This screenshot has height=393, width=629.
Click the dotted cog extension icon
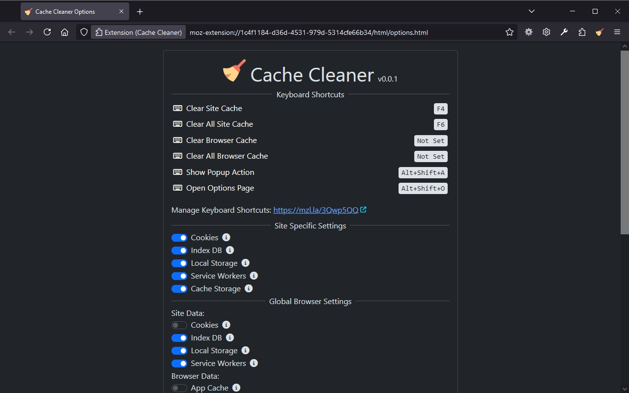(x=529, y=32)
